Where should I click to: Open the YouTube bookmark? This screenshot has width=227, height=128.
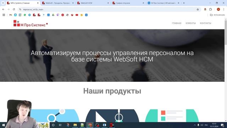77,15
